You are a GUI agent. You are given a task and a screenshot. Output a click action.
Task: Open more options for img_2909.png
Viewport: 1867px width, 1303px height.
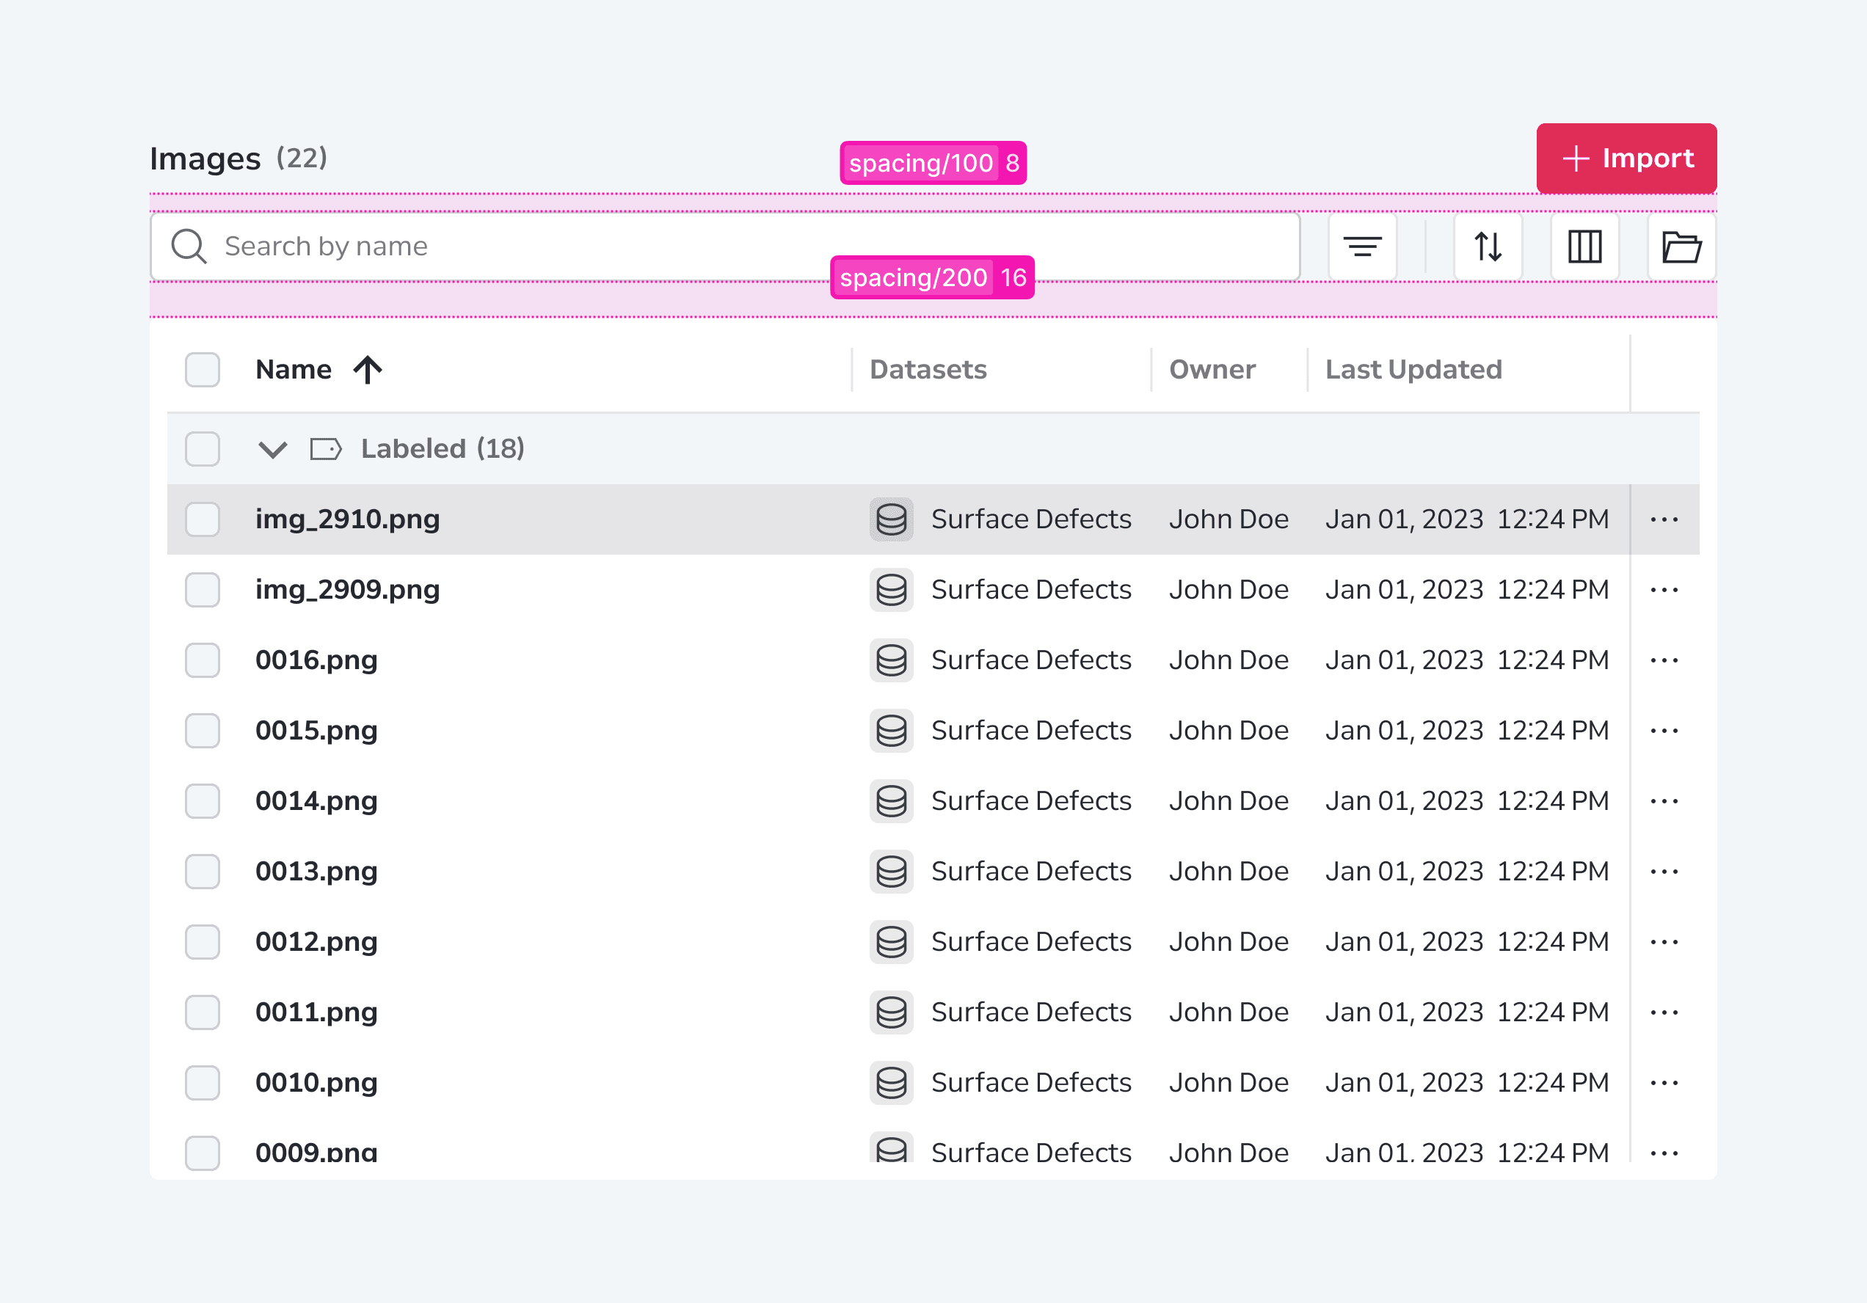click(1664, 590)
